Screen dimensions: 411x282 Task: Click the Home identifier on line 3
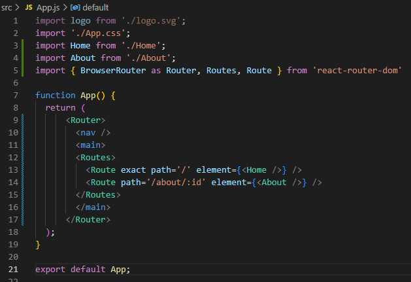(x=80, y=46)
